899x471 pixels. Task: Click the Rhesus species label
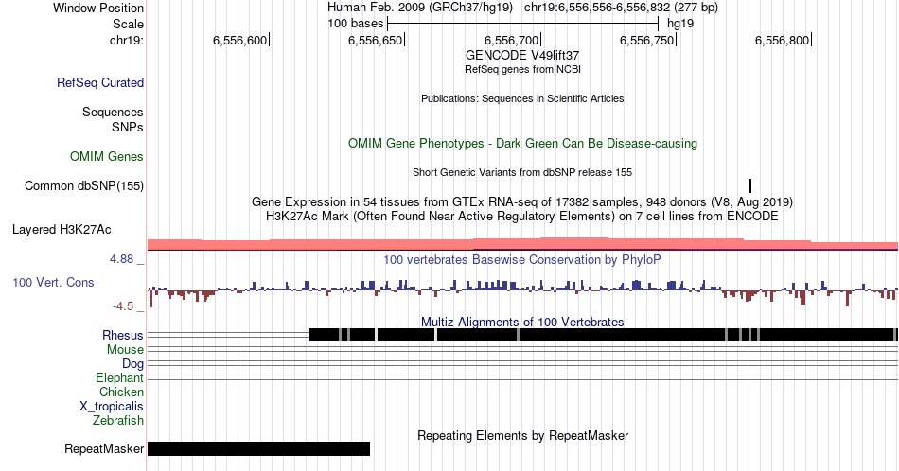123,335
